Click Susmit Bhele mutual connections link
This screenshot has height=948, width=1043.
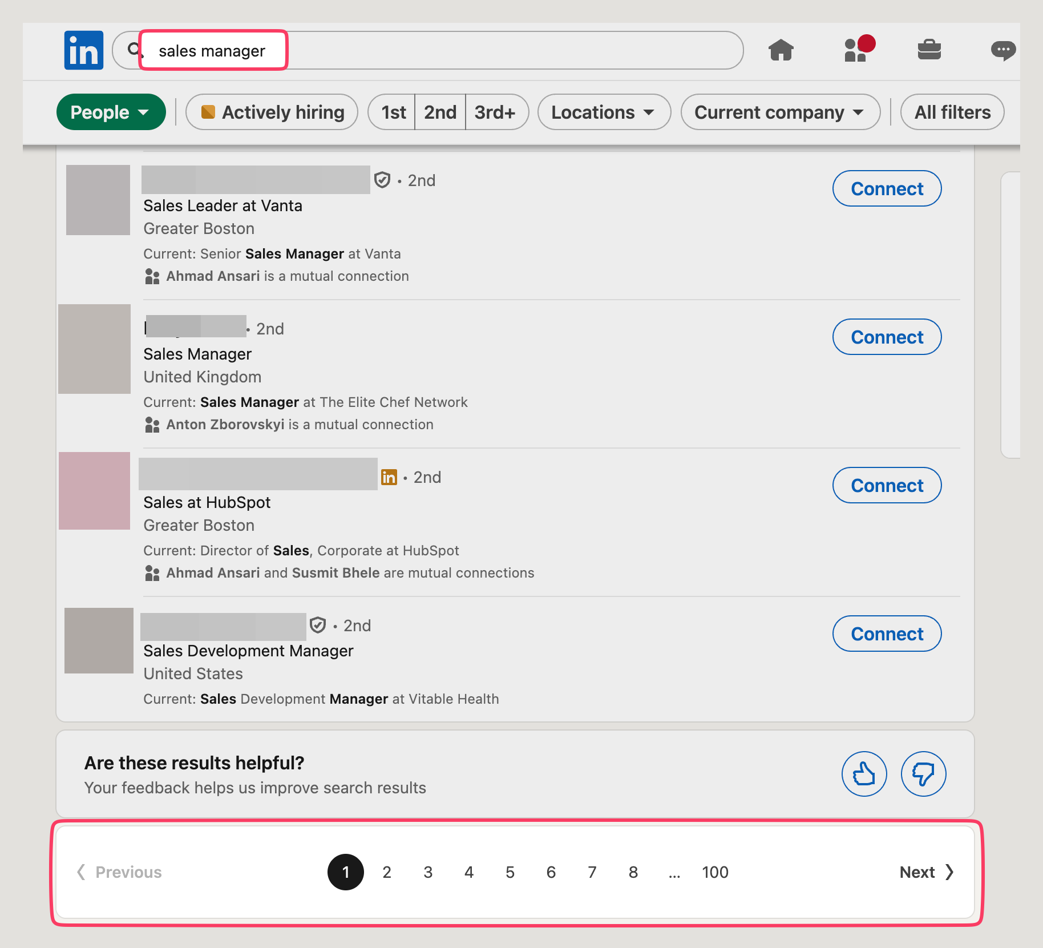(x=335, y=573)
